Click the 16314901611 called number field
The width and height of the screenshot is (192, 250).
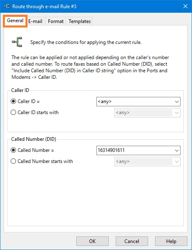(x=135, y=150)
